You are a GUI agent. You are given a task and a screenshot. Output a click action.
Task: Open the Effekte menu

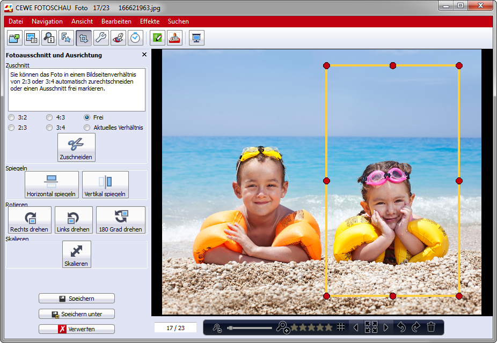click(149, 21)
